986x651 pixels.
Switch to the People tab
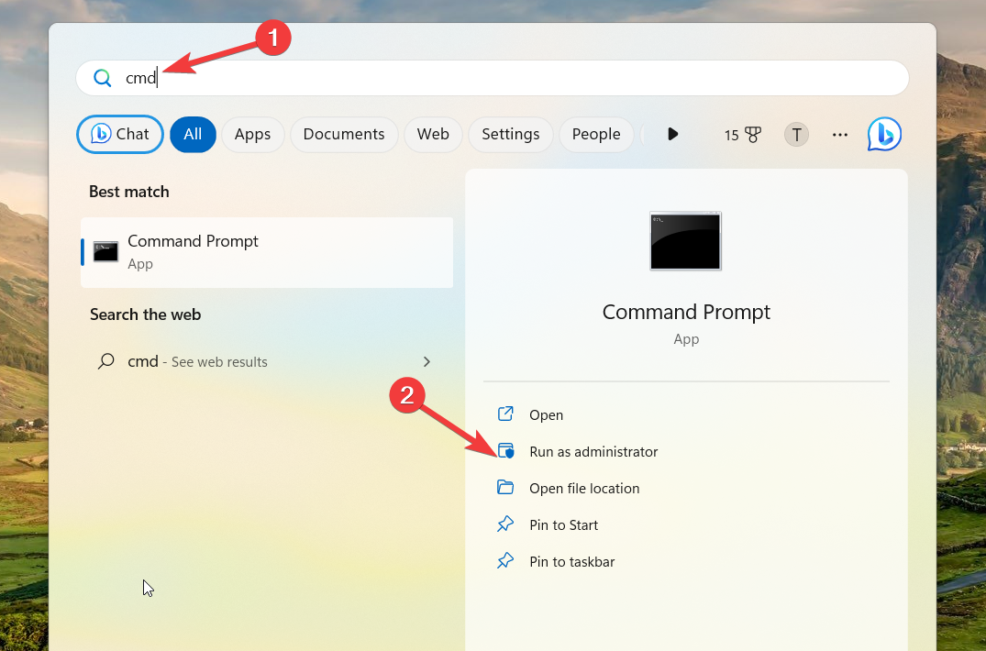[x=596, y=134]
